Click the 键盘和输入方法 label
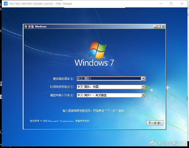 [x=63, y=95]
